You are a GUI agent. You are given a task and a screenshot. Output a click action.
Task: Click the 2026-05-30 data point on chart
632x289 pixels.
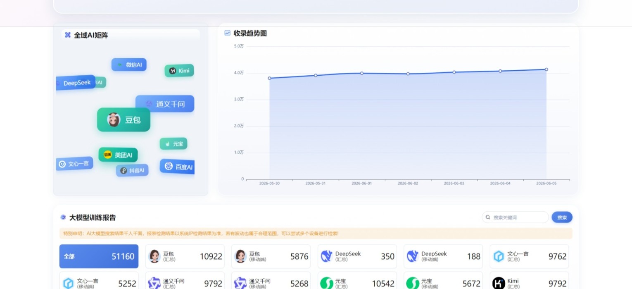click(269, 78)
